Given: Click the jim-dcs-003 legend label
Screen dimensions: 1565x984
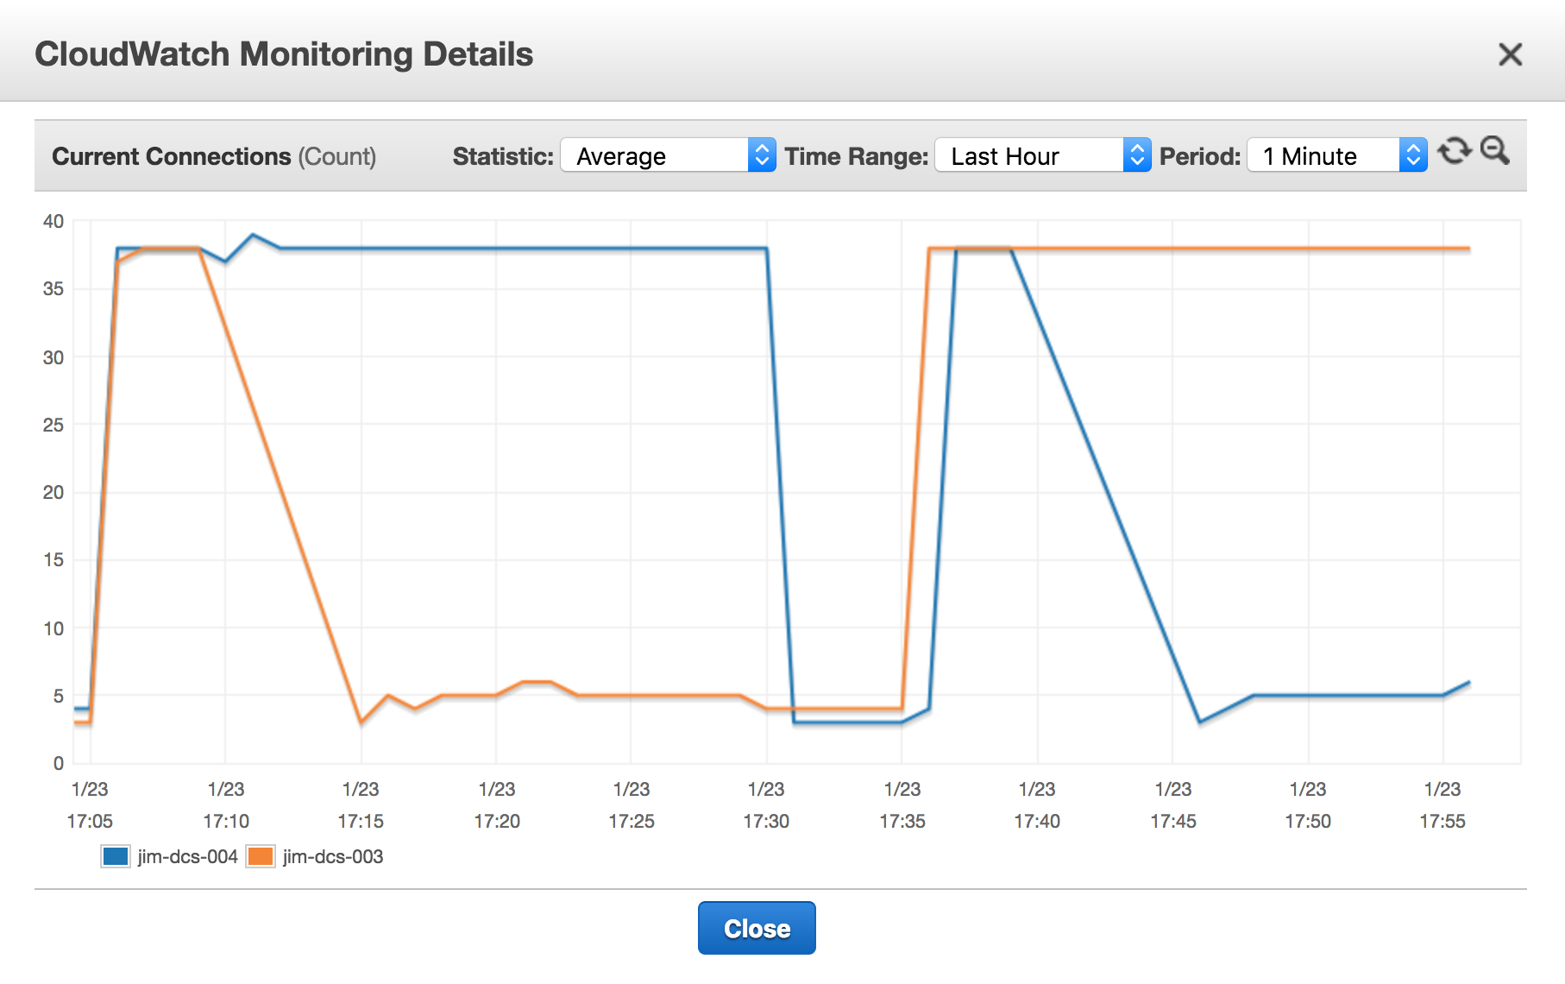Looking at the screenshot, I should pos(333,856).
